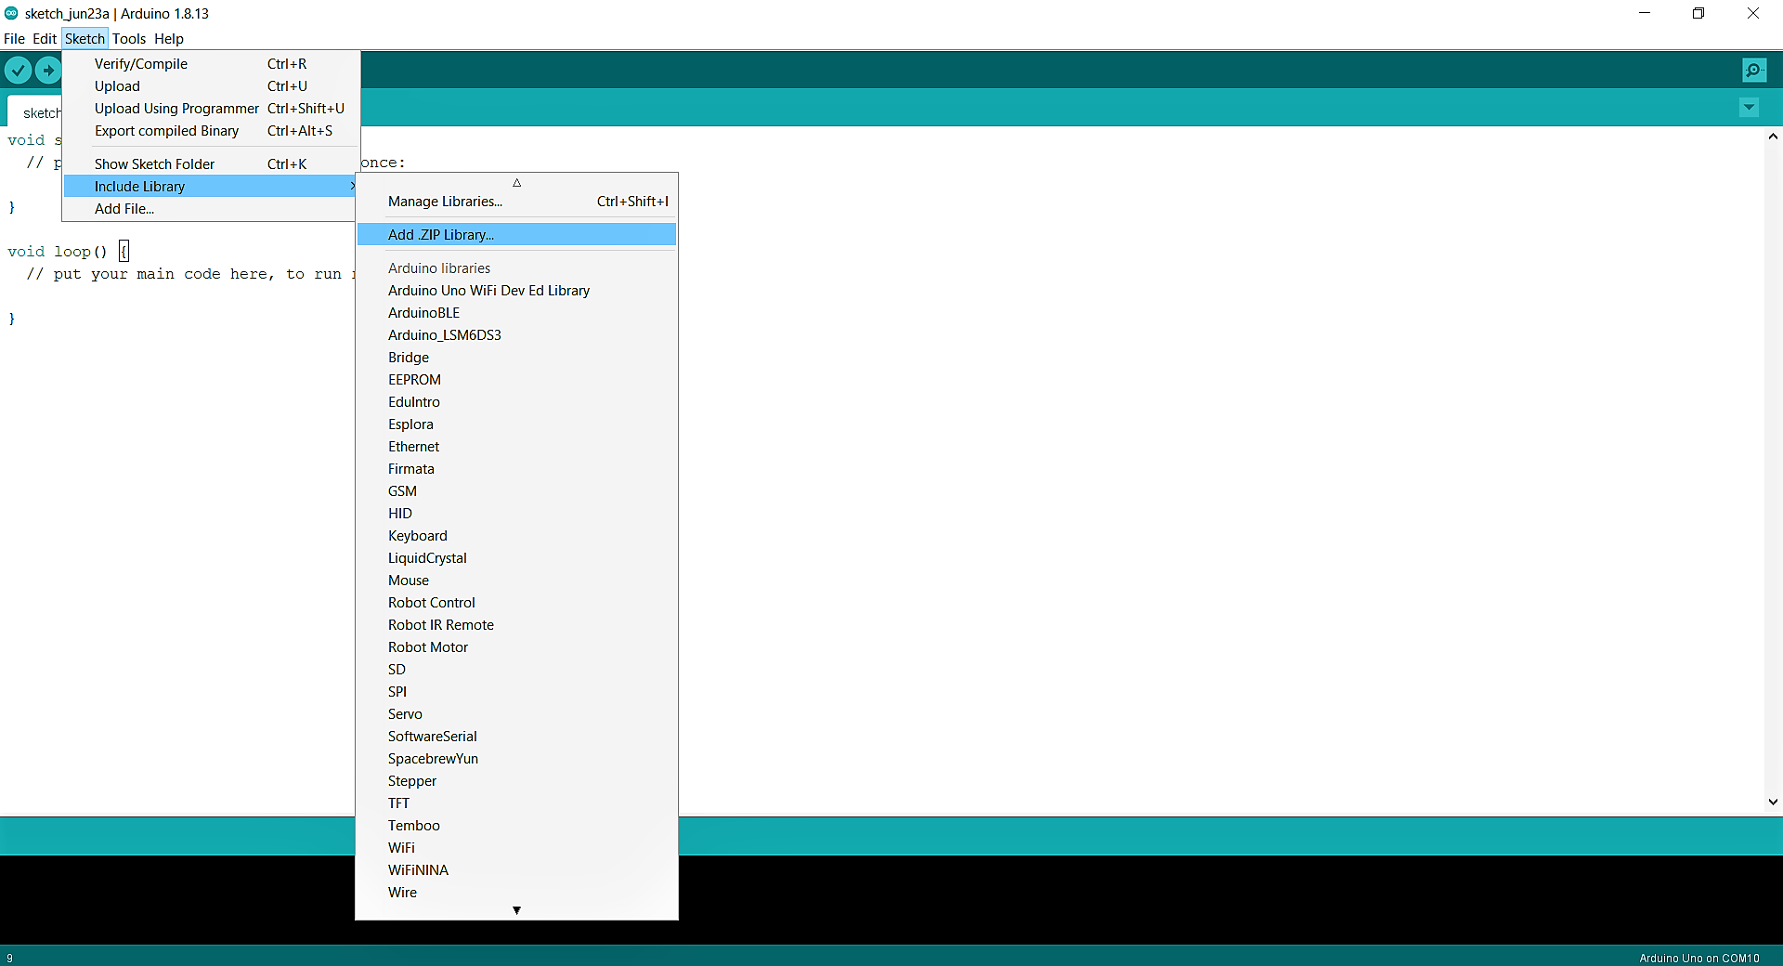Select Export compiled Binary
The height and width of the screenshot is (966, 1783).
pos(212,131)
